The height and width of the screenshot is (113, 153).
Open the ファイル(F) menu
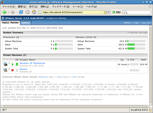(x=9, y=7)
